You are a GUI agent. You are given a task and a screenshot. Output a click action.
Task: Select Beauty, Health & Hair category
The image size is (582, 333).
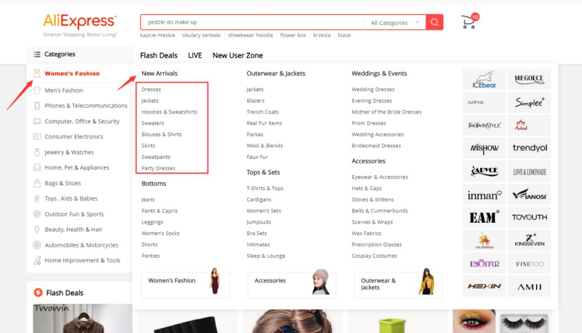[x=73, y=230]
